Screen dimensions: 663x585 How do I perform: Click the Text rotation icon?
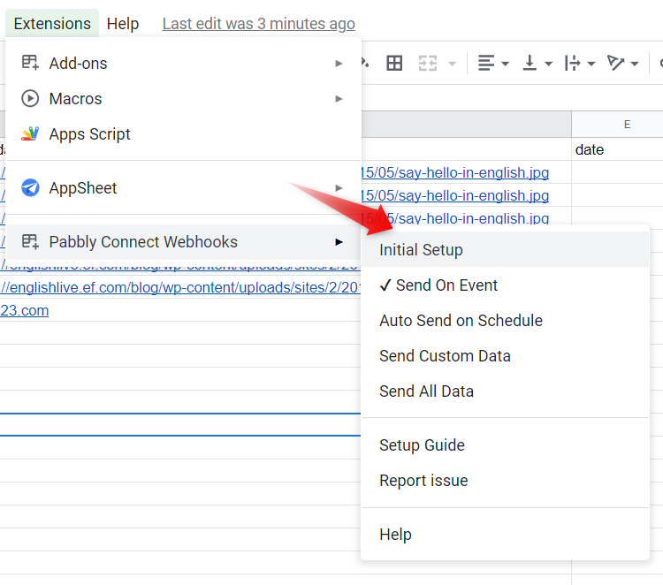pyautogui.click(x=615, y=64)
